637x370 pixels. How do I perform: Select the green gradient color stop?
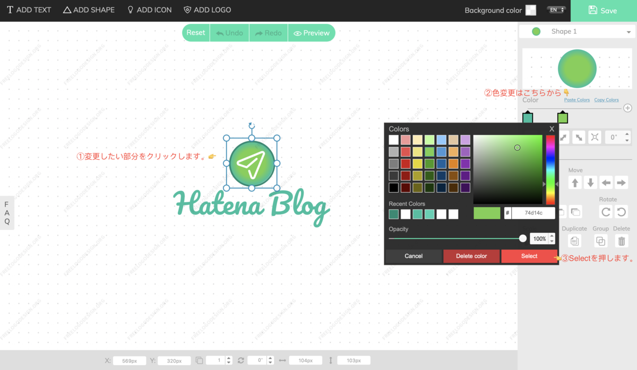pos(563,117)
